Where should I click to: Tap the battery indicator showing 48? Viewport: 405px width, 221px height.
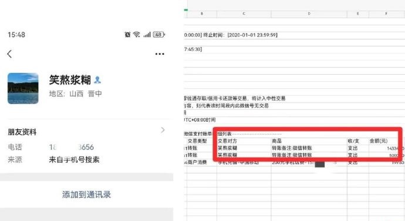pyautogui.click(x=158, y=35)
